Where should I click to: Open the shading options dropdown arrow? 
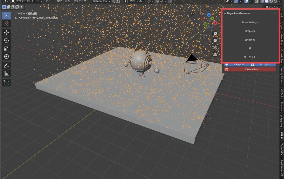(x=279, y=1)
